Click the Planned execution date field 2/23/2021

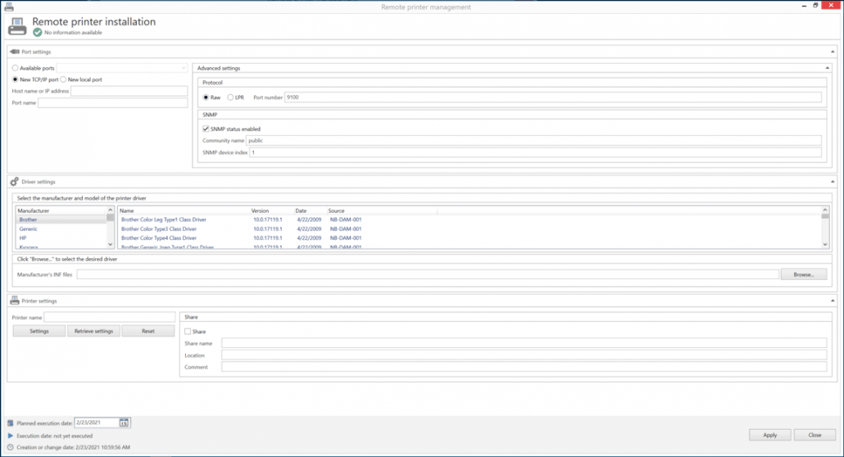pos(97,423)
